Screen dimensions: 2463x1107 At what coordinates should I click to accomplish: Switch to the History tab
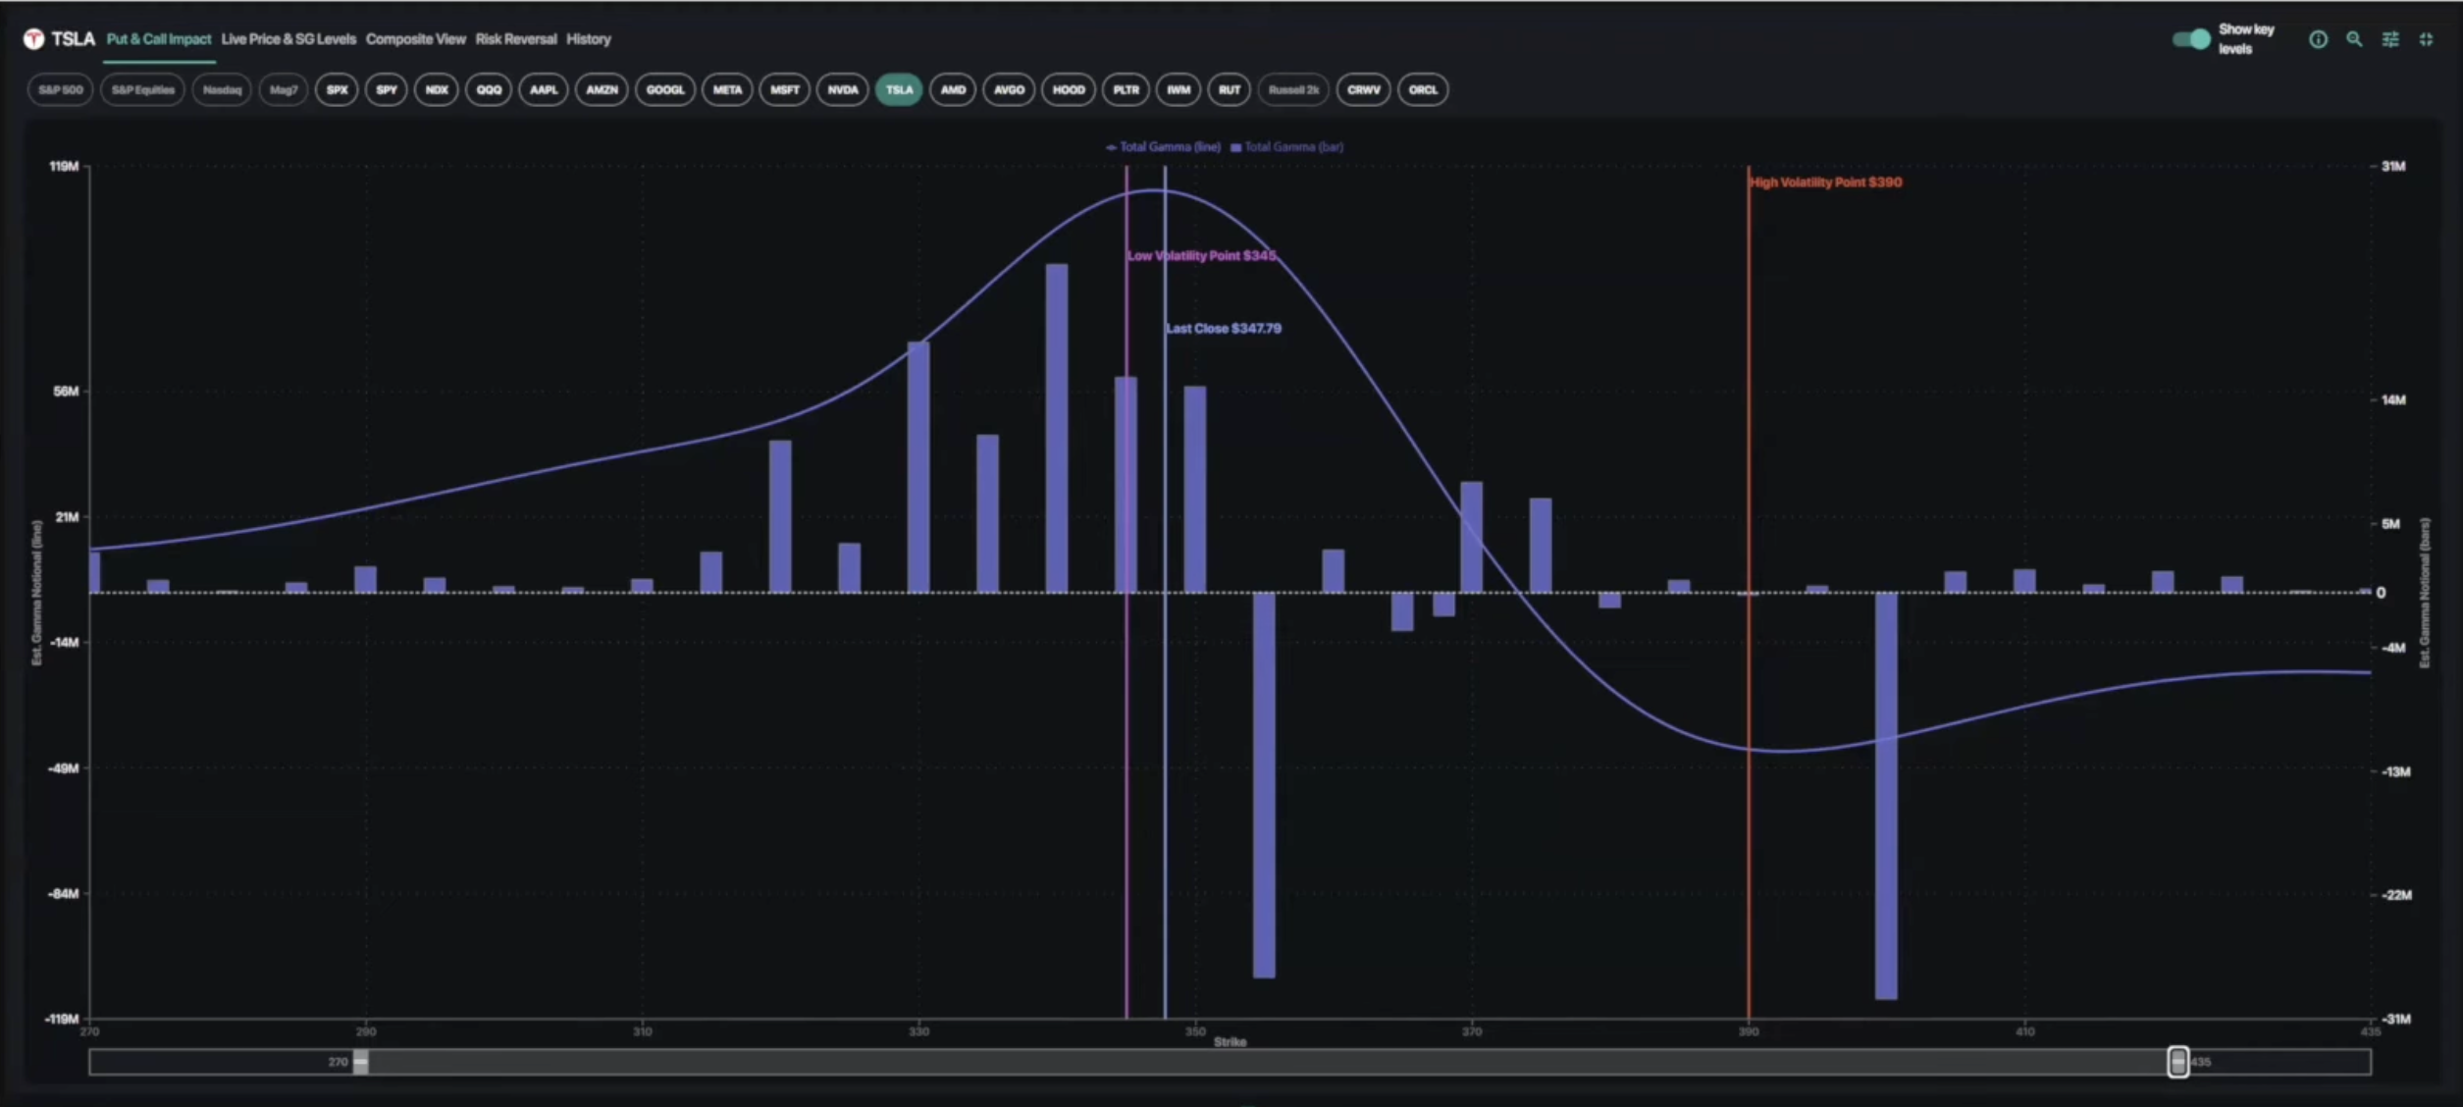click(x=588, y=39)
